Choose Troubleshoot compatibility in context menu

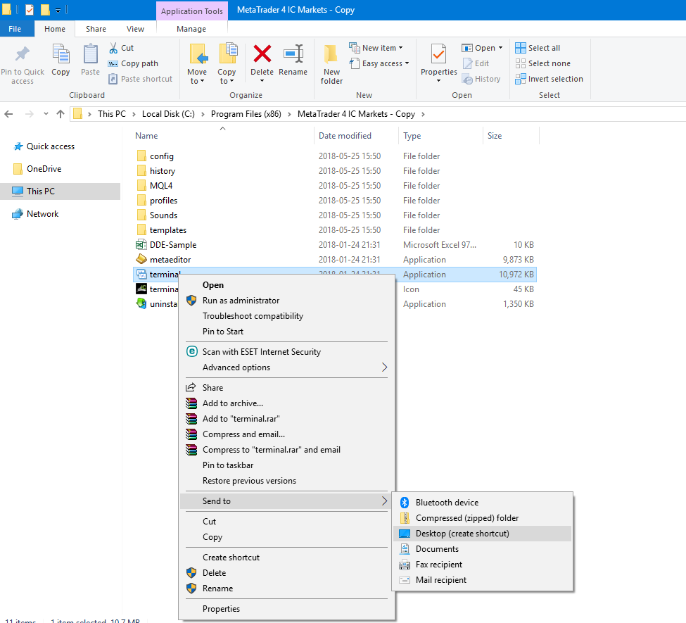(x=253, y=316)
